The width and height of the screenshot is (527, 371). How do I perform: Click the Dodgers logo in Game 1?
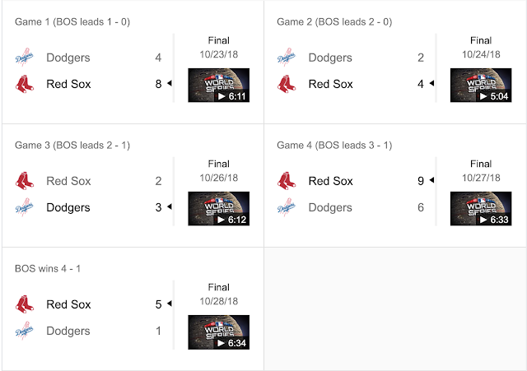pyautogui.click(x=25, y=58)
